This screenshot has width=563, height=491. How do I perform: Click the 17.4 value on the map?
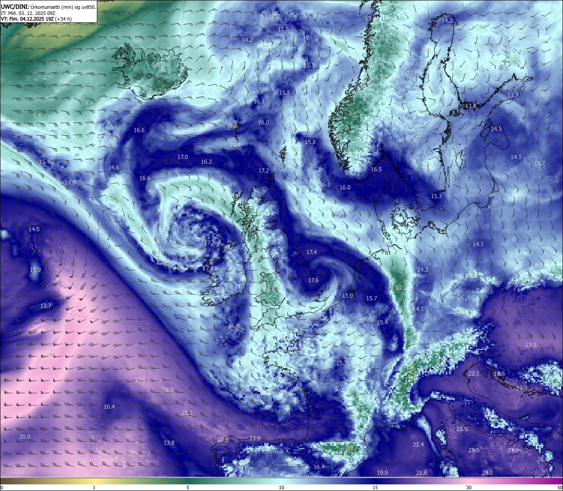311,252
